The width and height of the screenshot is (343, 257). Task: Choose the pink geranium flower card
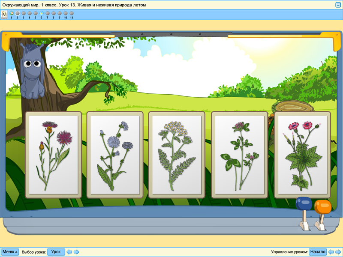(302, 155)
